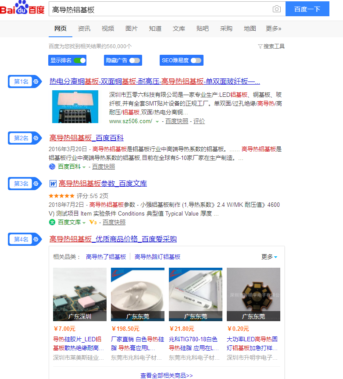Image resolution: width=343 pixels, height=379 pixels.
Task: Expand dropdown arrow next to www.sz506.com
Action: [x=157, y=121]
